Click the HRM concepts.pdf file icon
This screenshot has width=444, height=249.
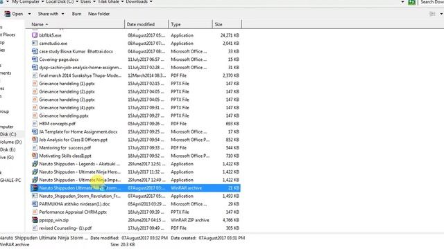point(35,124)
